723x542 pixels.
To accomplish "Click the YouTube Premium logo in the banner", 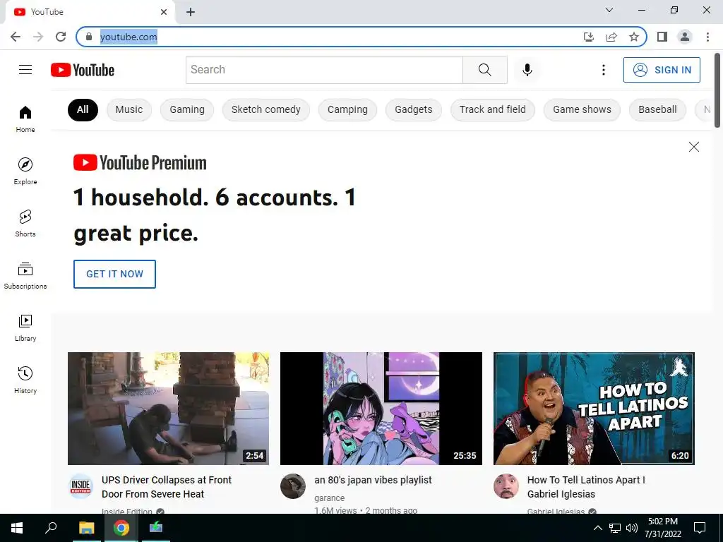I will [140, 163].
